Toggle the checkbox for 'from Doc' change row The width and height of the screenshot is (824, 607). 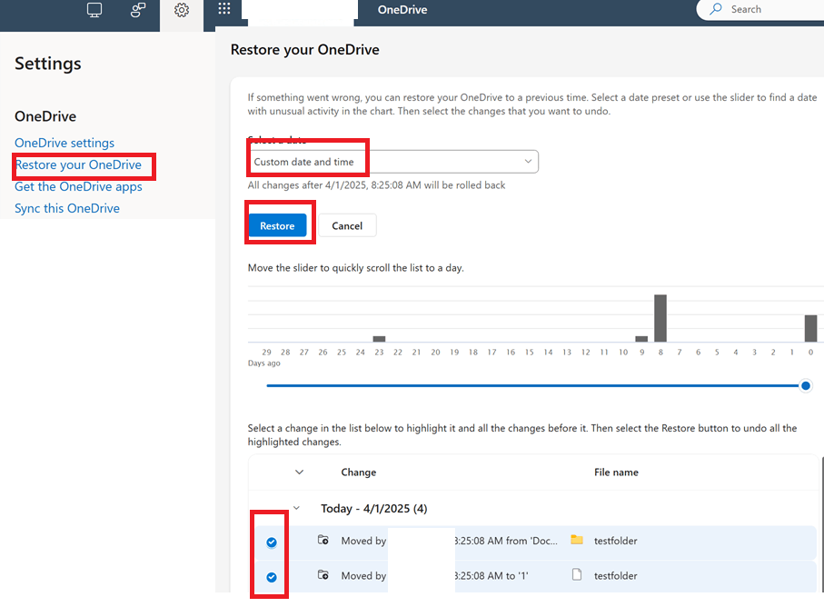(x=272, y=542)
